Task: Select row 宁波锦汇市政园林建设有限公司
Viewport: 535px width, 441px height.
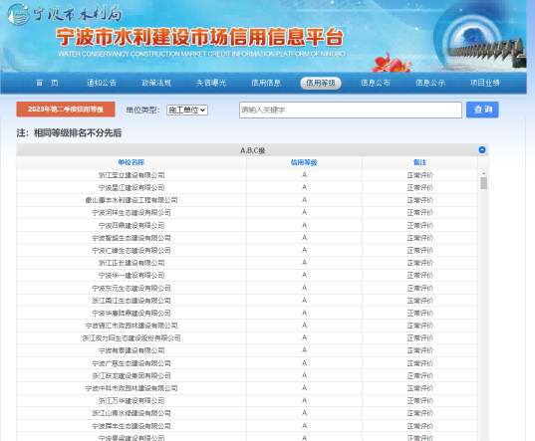Action: (x=247, y=326)
